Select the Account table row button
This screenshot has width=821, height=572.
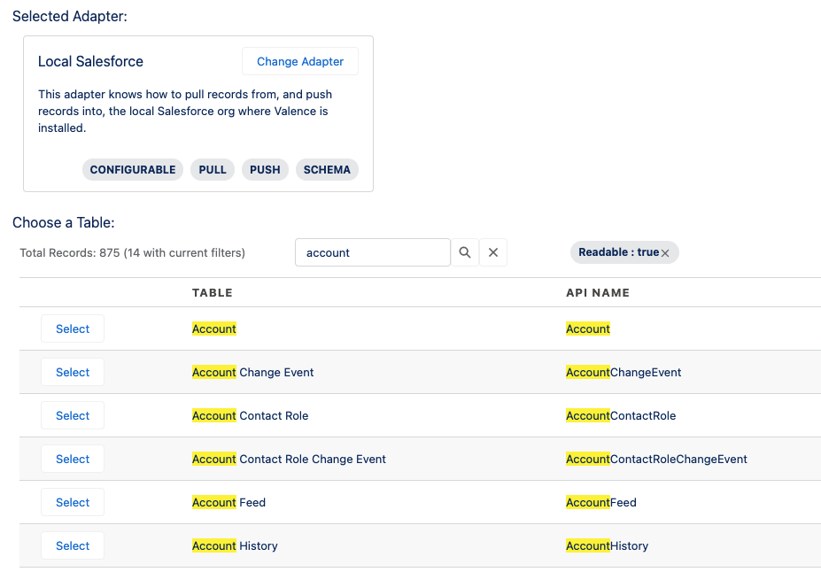click(x=73, y=329)
